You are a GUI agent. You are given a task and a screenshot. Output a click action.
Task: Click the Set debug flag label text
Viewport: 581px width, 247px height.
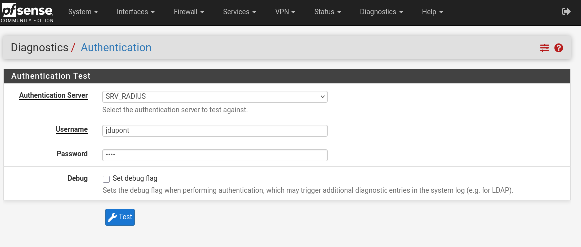(135, 178)
